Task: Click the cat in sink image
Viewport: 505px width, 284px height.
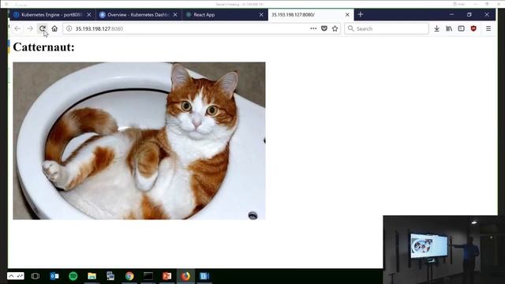Action: [139, 140]
